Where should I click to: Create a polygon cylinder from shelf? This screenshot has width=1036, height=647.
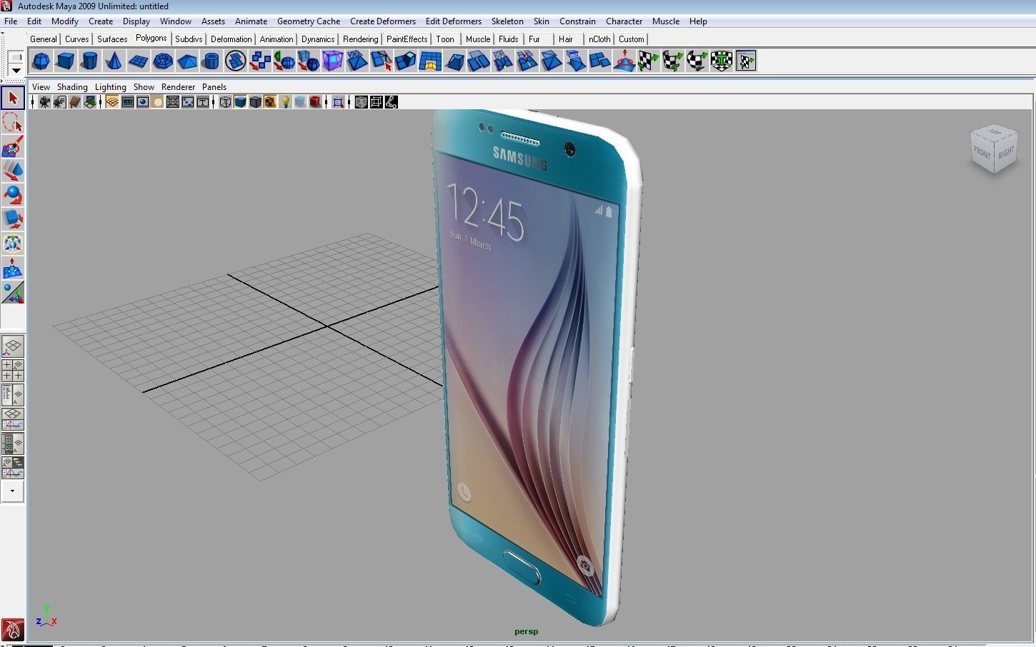click(x=90, y=61)
